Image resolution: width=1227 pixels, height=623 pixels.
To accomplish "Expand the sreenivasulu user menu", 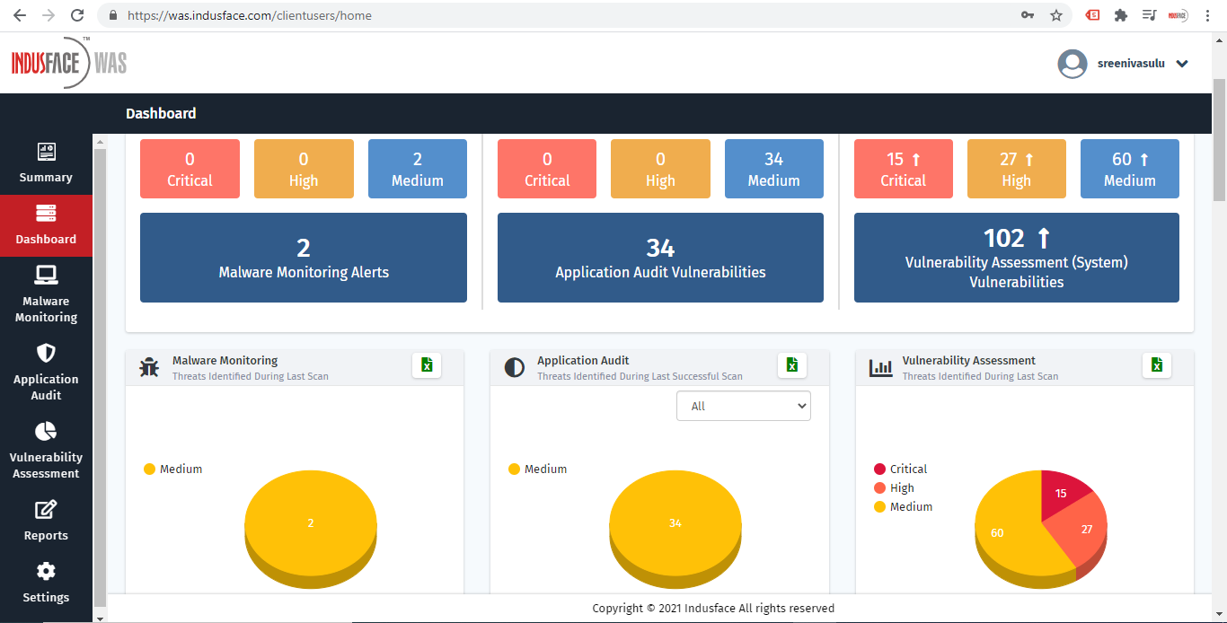I will point(1182,64).
